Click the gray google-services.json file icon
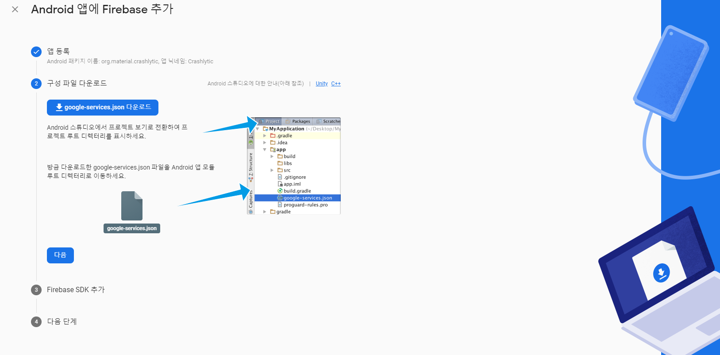Image resolution: width=720 pixels, height=355 pixels. 132,206
